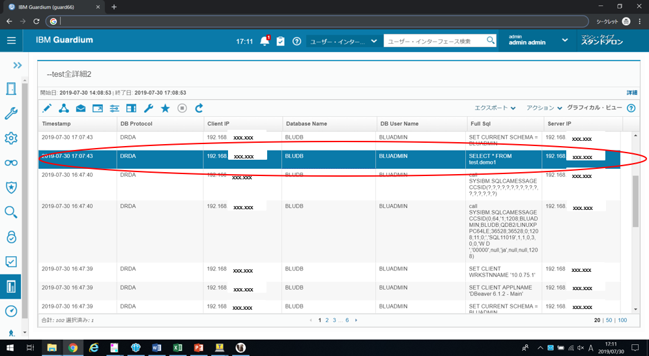Click the refresh arrow icon in report toolbar
The height and width of the screenshot is (356, 649).
pos(199,108)
